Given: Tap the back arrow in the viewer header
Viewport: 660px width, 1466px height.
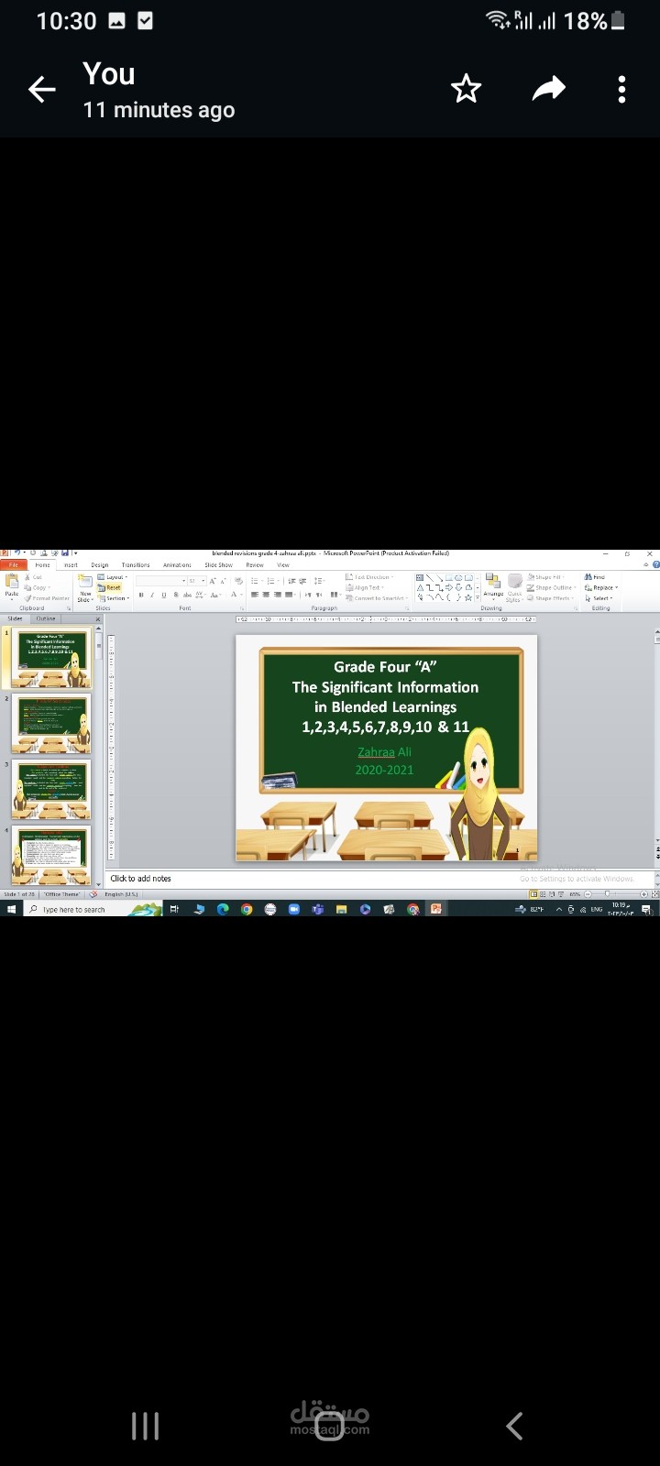Looking at the screenshot, I should [x=42, y=89].
